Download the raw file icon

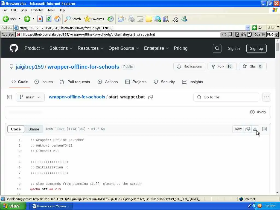(x=255, y=129)
